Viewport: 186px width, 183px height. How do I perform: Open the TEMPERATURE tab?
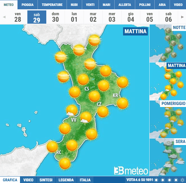point(52,5)
